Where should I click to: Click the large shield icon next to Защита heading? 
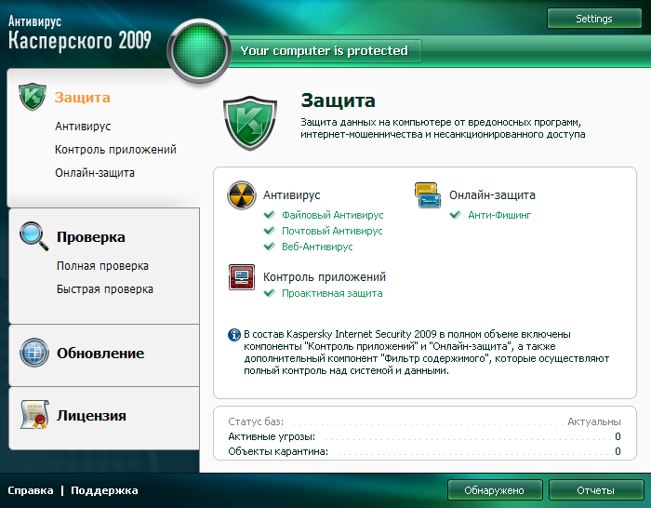[x=250, y=123]
